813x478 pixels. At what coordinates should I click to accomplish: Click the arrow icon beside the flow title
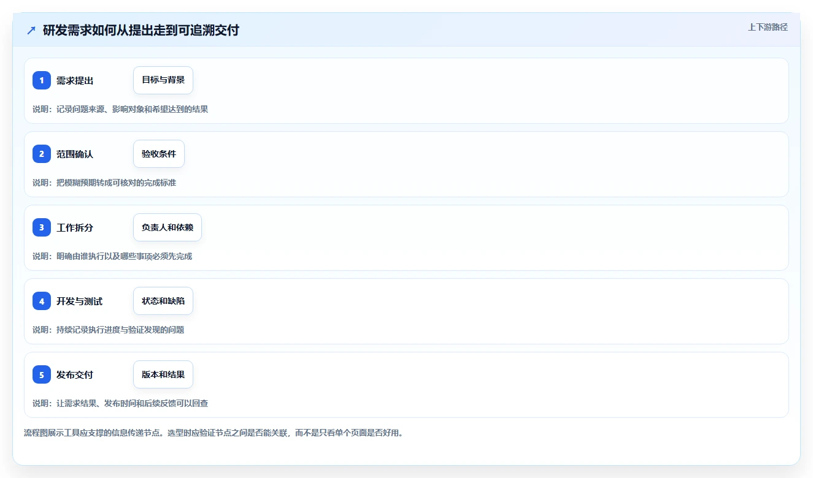(x=31, y=30)
